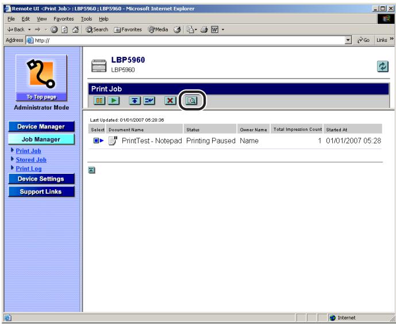This screenshot has width=396, height=324.
Task: Click the interrupt print job icon
Action: coord(149,101)
